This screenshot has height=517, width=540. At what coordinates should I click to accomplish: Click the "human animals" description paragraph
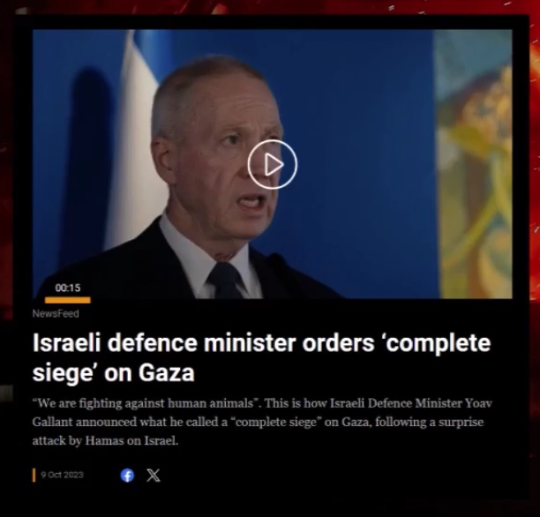262,422
